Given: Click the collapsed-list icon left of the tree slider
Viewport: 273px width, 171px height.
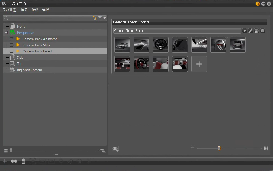Looking at the screenshot, I should [6, 151].
